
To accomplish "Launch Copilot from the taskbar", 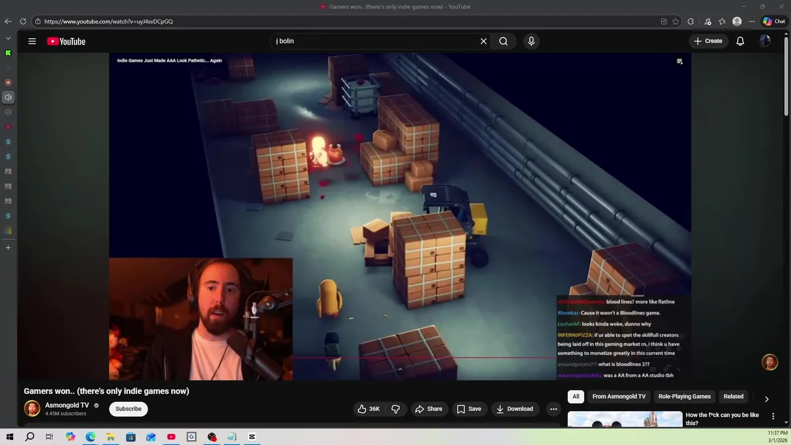I will pyautogui.click(x=70, y=437).
